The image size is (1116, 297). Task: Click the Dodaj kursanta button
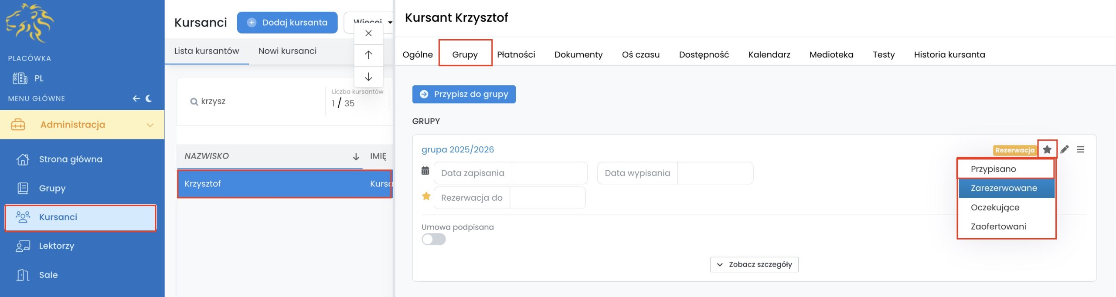(287, 23)
